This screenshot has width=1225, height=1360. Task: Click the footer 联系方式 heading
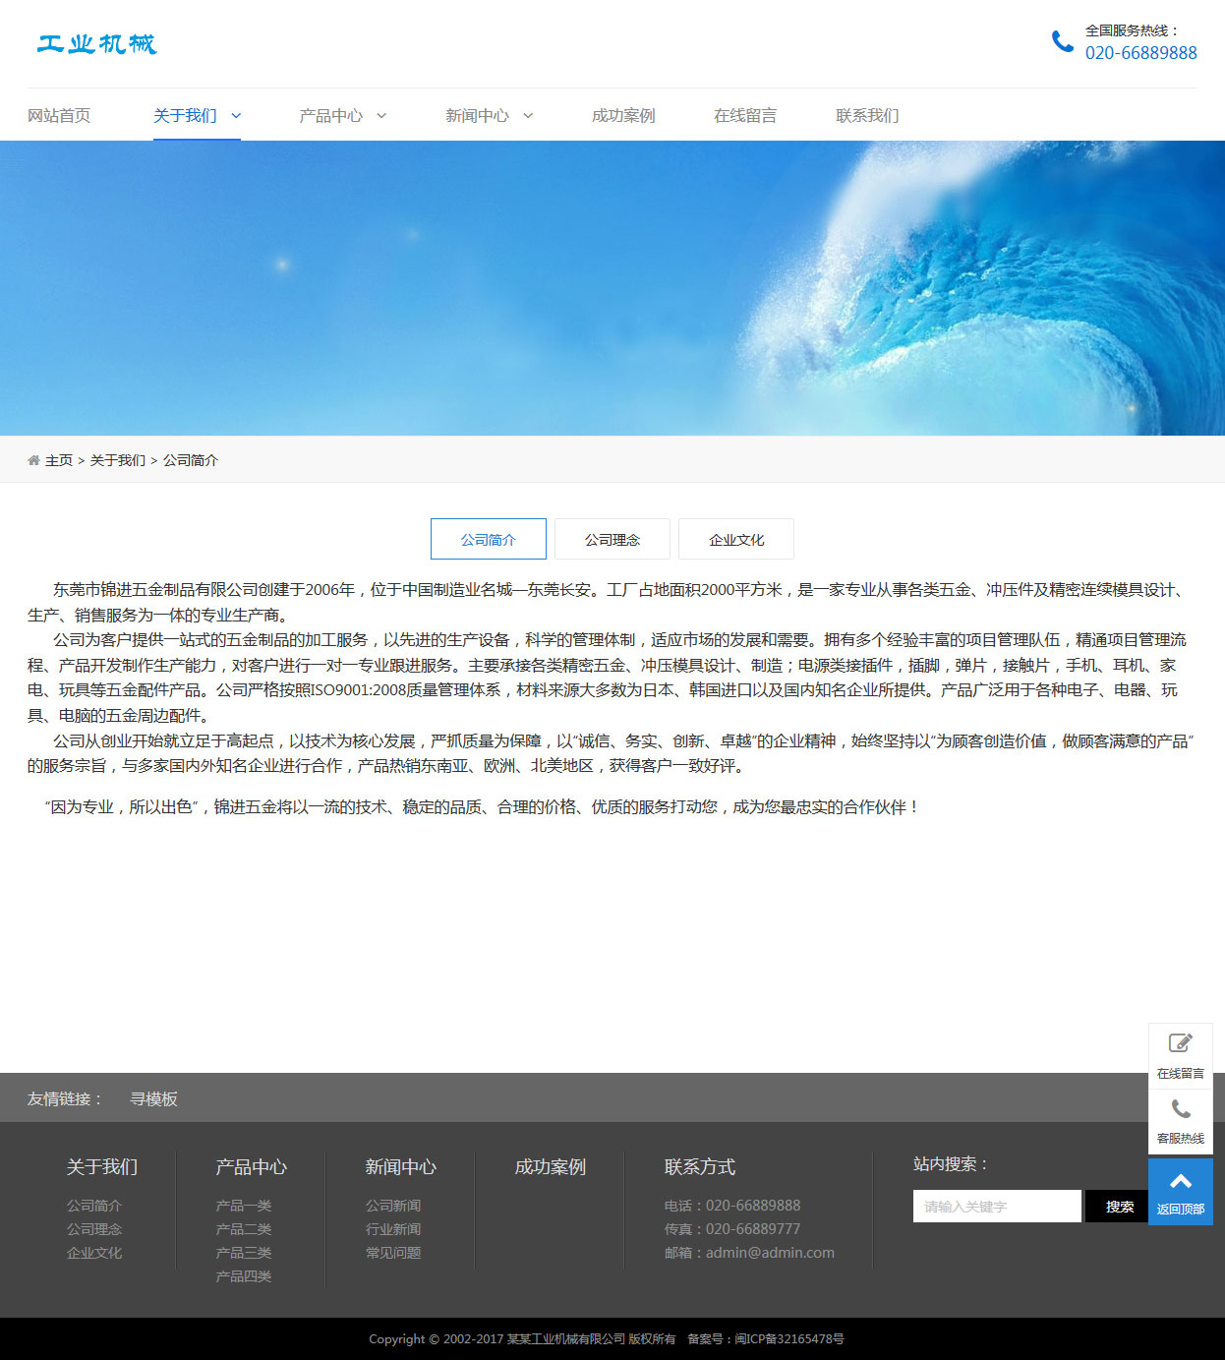pos(700,1167)
